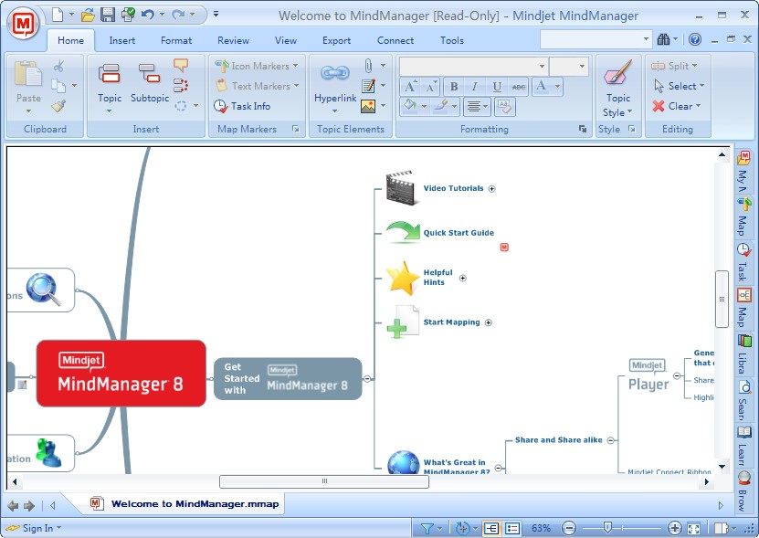Save the map with the floppy disk icon

[108, 15]
